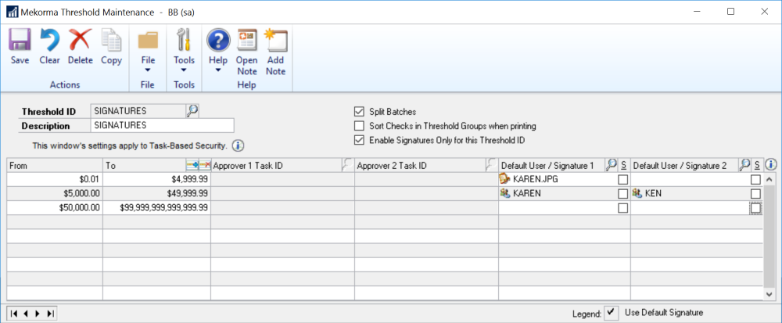The image size is (782, 323).
Task: Click Default User / Signature 2 header
Action: point(685,166)
